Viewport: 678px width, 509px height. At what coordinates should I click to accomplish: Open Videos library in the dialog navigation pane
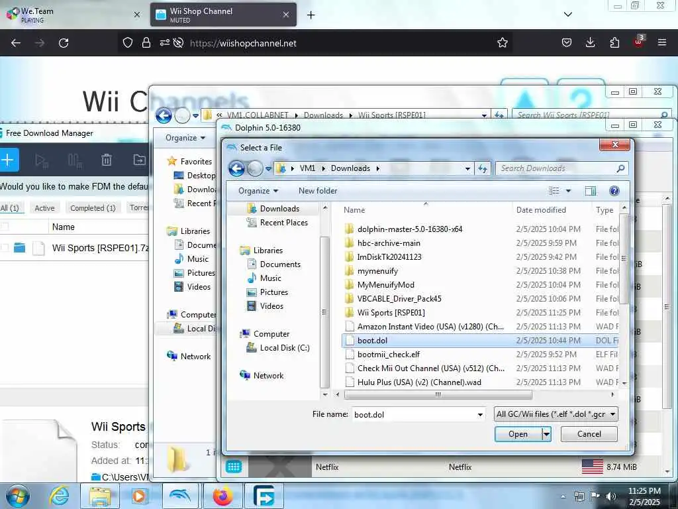point(271,306)
